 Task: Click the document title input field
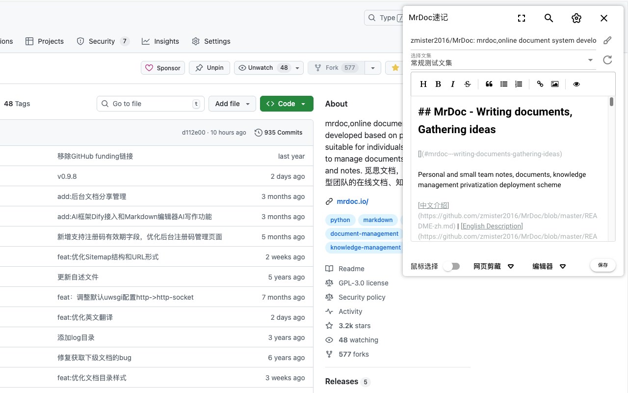(x=503, y=40)
